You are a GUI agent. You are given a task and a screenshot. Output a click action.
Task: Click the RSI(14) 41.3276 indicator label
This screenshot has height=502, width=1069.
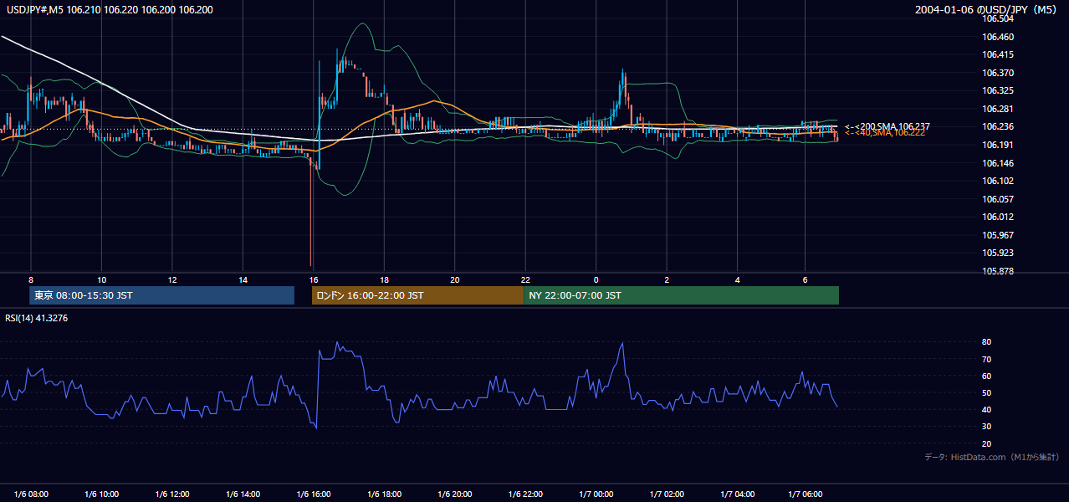[37, 318]
